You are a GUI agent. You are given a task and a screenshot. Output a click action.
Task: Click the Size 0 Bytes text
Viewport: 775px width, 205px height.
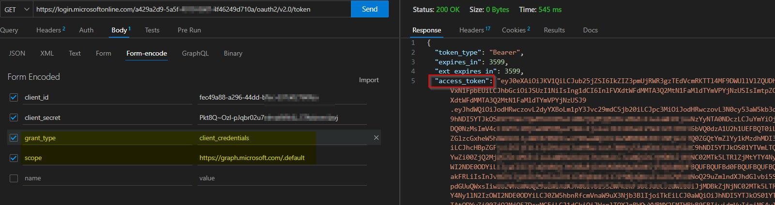click(x=489, y=10)
